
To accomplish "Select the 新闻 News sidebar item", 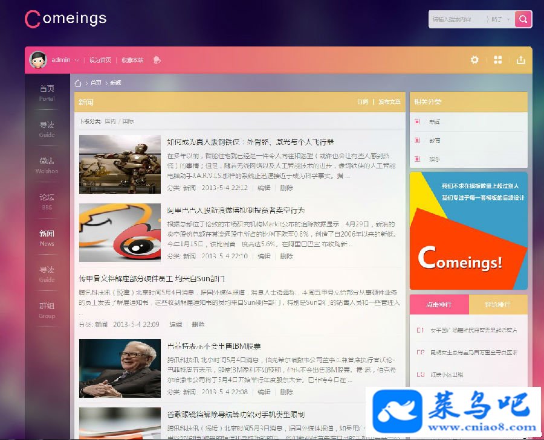I will pos(47,238).
